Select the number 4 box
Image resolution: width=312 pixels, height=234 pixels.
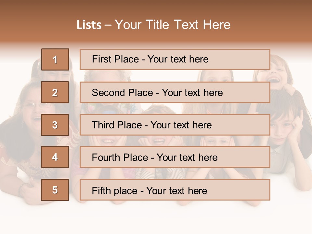(55, 157)
